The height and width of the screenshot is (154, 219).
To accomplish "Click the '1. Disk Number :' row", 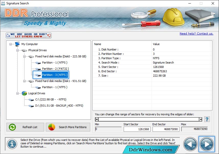I will pos(151,49).
